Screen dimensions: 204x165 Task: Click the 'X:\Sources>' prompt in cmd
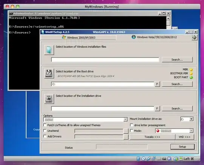click(20, 32)
